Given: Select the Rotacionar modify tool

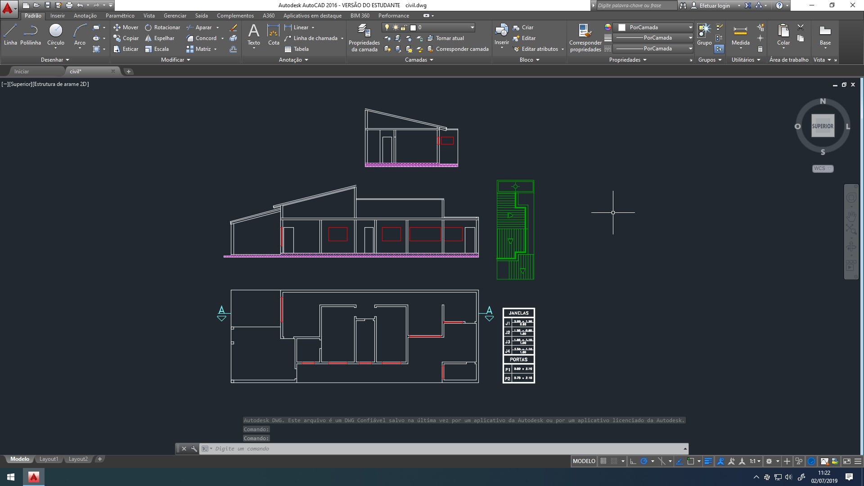Looking at the screenshot, I should [162, 27].
